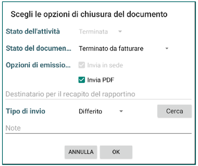198x166 pixels.
Task: Click the truncated Stato del documen... label
Action: click(38, 48)
